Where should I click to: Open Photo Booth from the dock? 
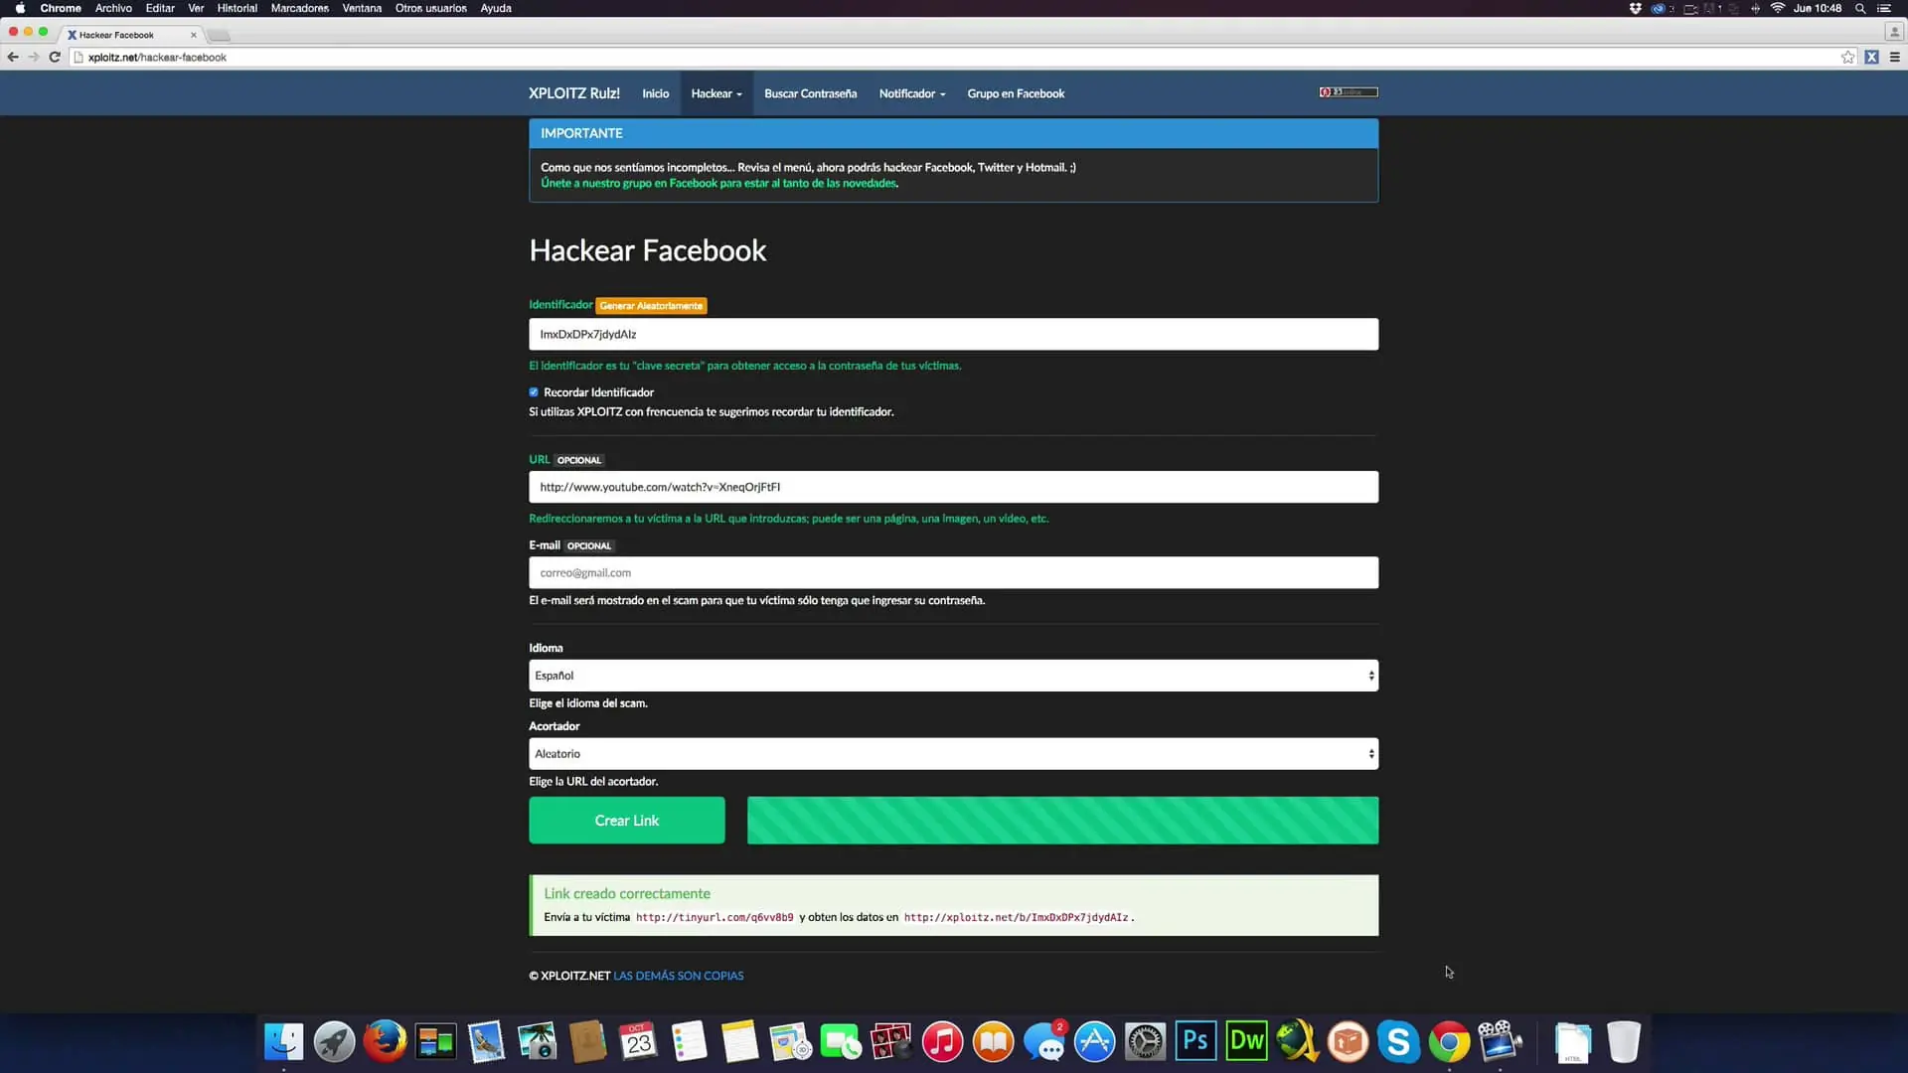[892, 1041]
